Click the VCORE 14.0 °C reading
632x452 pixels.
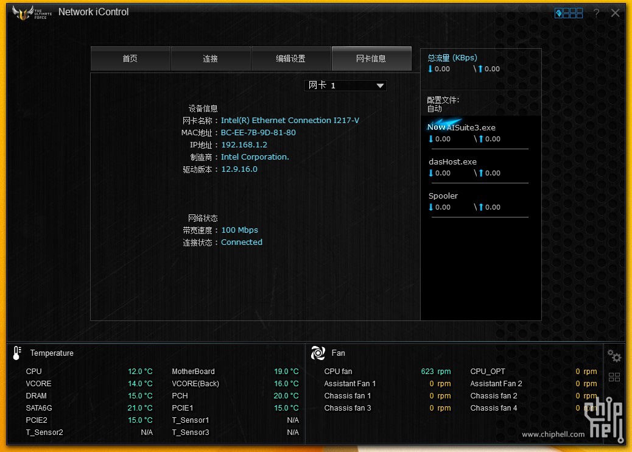coord(140,383)
